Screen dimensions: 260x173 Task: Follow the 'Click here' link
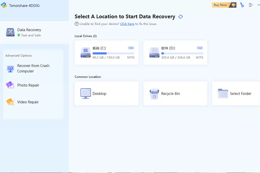tap(127, 24)
